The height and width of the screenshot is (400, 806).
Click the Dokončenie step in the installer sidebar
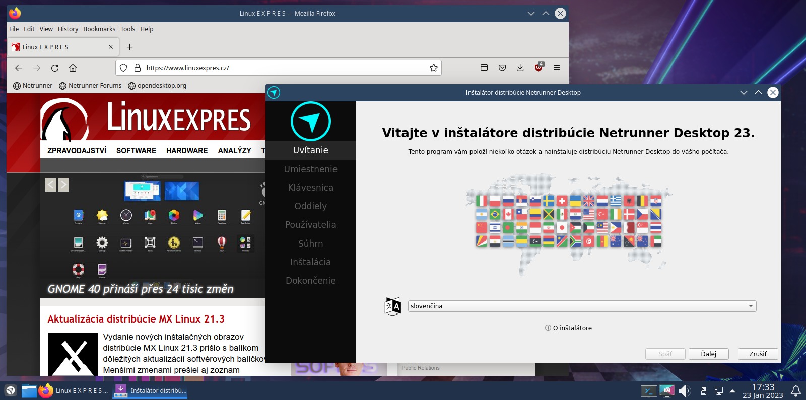[311, 280]
